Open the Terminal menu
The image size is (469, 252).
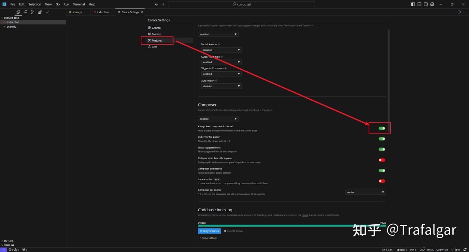(79, 4)
